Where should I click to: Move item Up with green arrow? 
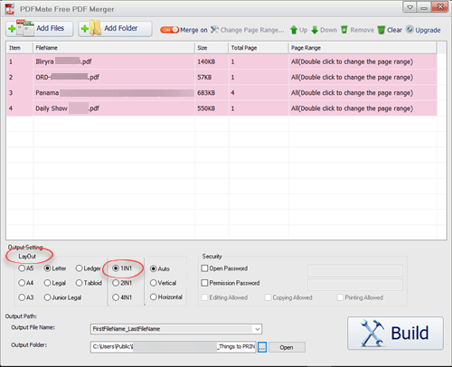tap(298, 30)
